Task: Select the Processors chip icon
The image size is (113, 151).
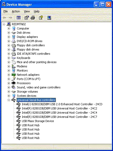Action: coord(14,83)
